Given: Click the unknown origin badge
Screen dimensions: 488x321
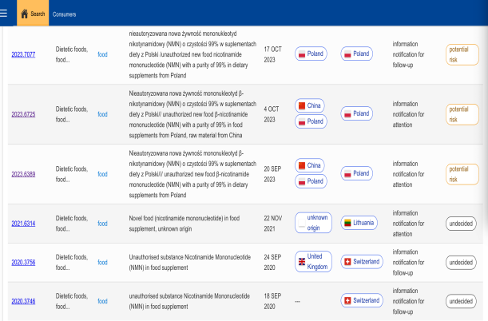Looking at the screenshot, I should 312,223.
